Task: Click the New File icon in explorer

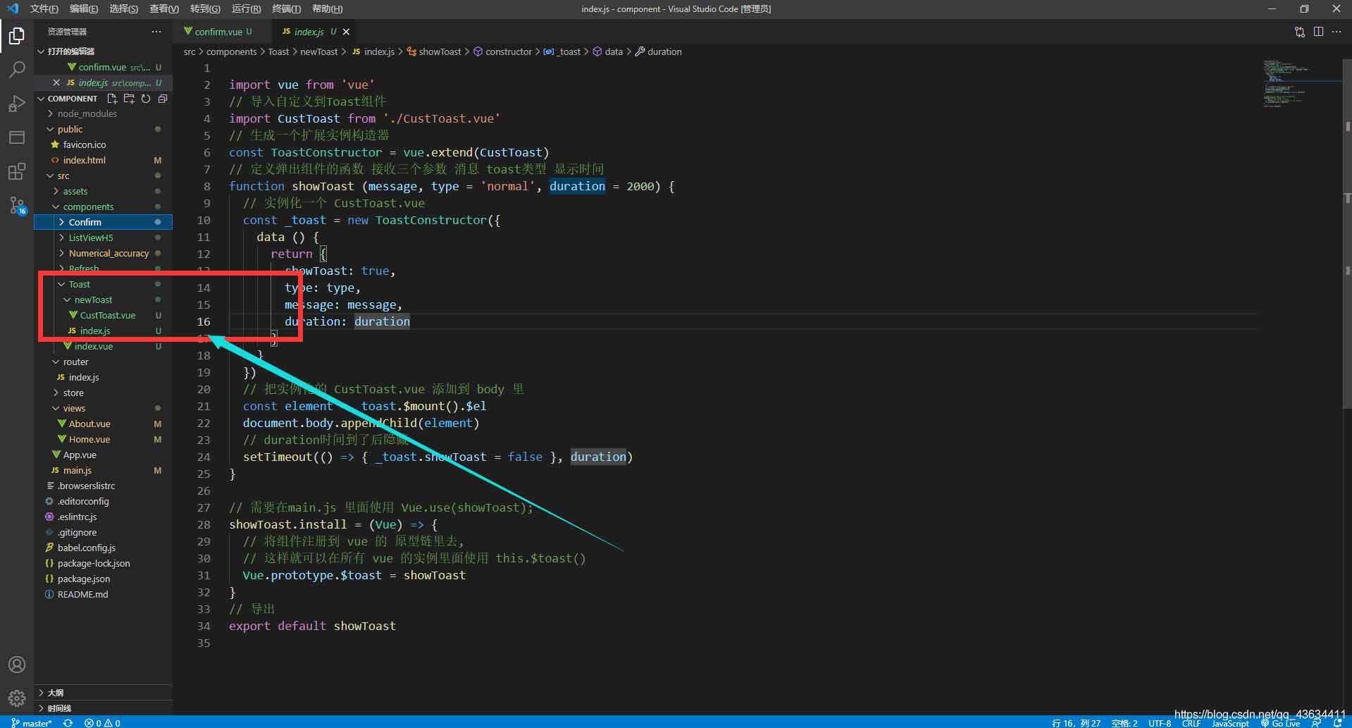Action: coord(112,99)
